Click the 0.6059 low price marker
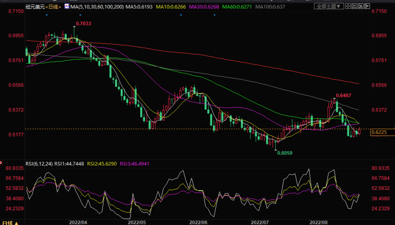The width and height of the screenshot is (395, 225). coord(285,153)
